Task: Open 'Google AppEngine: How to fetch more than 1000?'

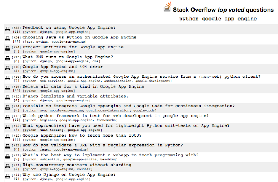Action: [82, 136]
